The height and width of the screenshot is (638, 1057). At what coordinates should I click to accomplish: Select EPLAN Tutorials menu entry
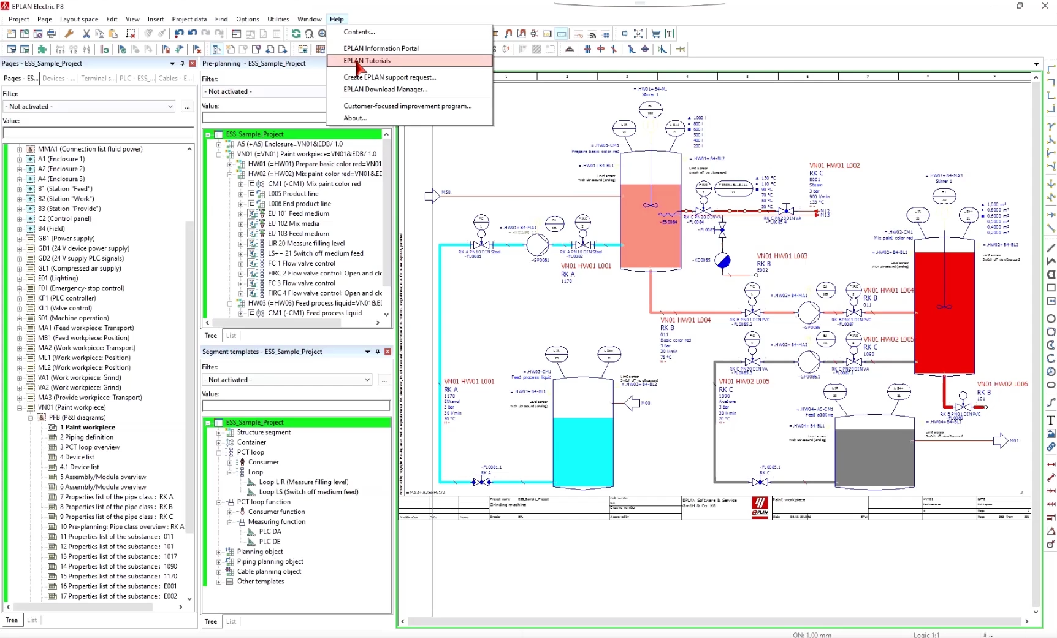[410, 61]
